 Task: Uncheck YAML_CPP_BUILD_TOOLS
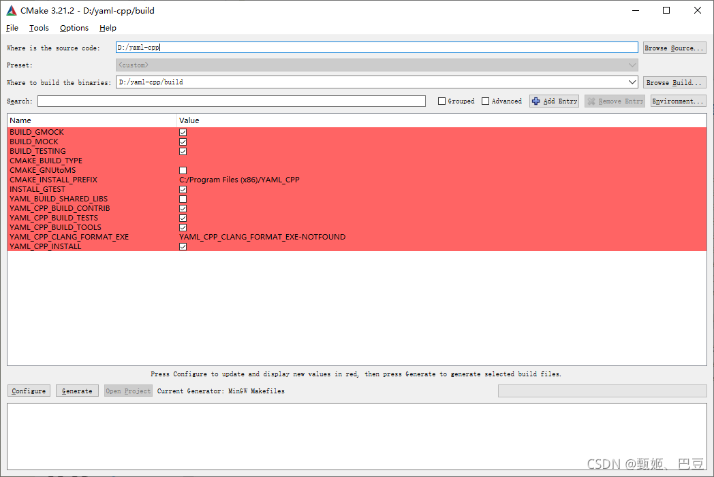click(x=182, y=227)
